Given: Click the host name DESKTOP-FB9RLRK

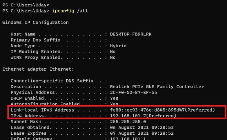Looking at the screenshot, I should tap(131, 34).
